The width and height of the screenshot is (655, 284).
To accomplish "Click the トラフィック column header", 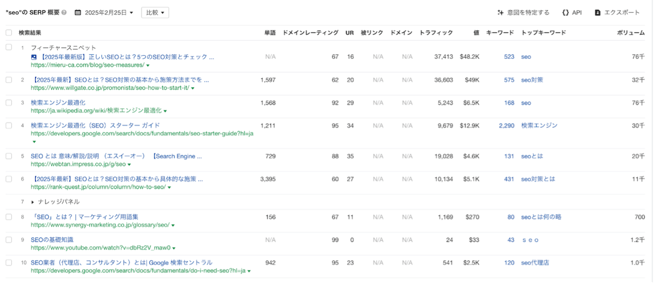I will [436, 33].
